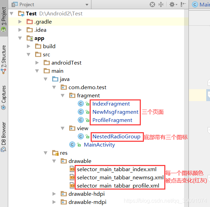Open the gear settings menu icon
Image resolution: width=210 pixels, height=207 pixels.
173,4
